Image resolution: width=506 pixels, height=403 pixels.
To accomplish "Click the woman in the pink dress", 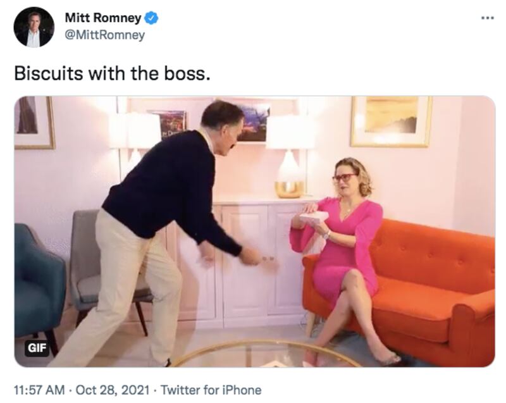I will pyautogui.click(x=343, y=255).
